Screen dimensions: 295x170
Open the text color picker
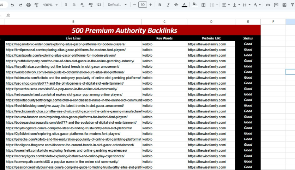pos(184,5)
